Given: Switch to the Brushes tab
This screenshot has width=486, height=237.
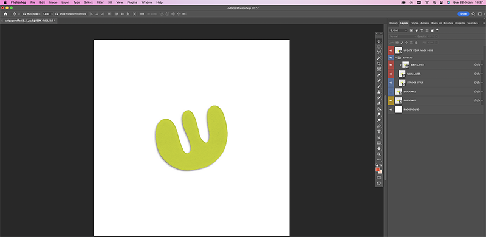Looking at the screenshot, I should click(448, 23).
